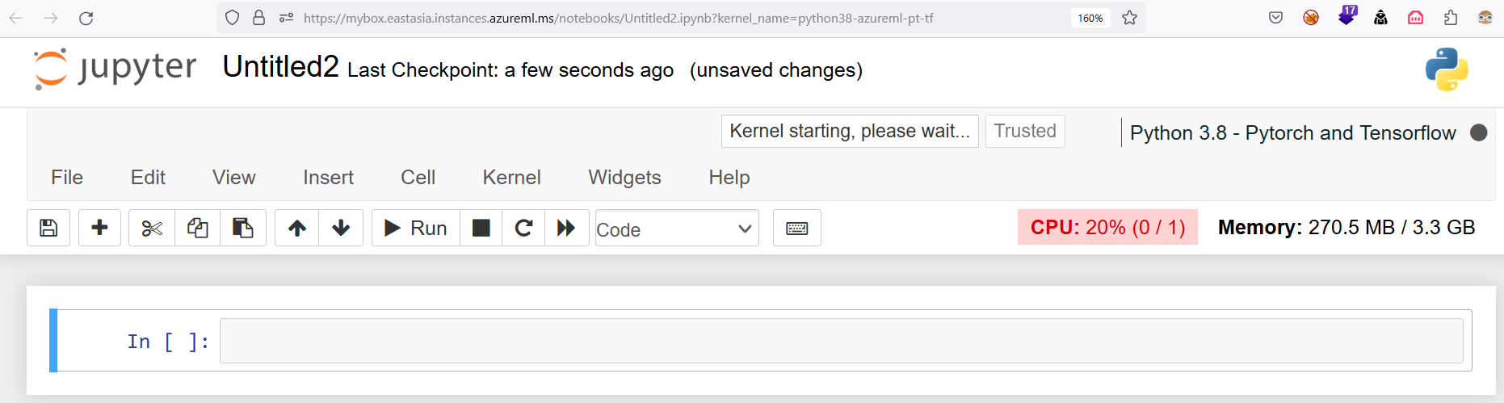Restart the kernel with circular arrow

523,228
